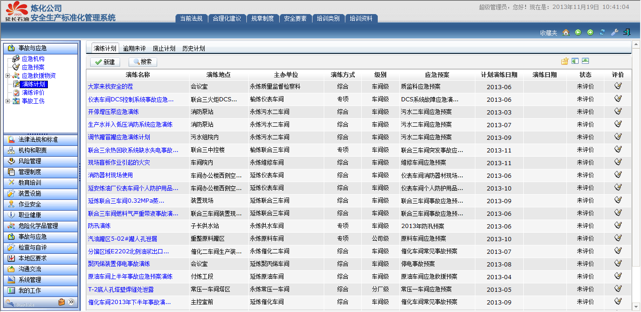Expand the 法律法规和标准 sidebar section
This screenshot has width=641, height=312.
41,140
